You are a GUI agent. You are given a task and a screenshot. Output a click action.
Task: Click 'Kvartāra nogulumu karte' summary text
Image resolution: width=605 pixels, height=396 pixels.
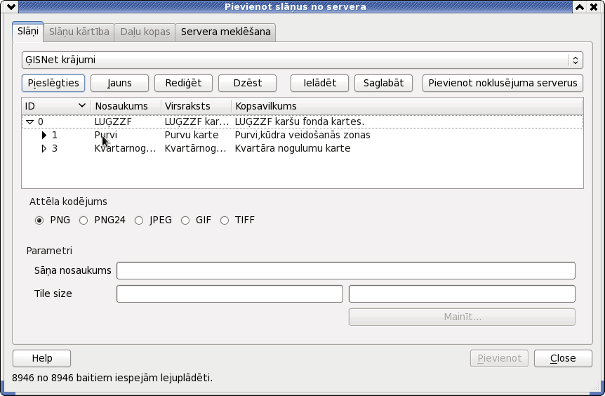pos(293,149)
